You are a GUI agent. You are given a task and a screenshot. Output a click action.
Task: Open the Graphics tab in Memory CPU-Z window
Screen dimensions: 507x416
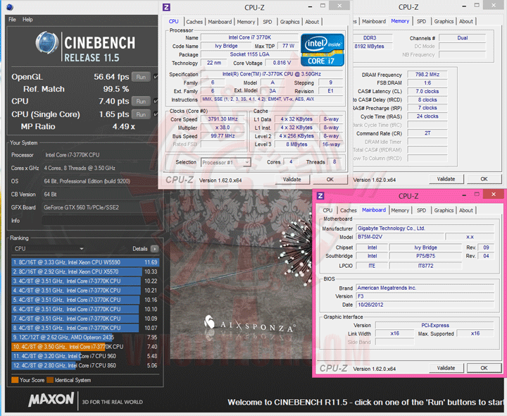pos(444,21)
